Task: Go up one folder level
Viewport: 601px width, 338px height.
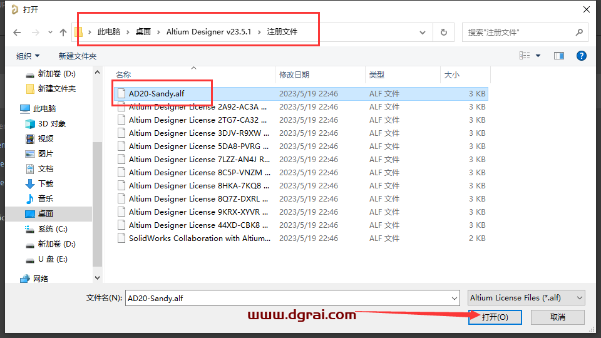Action: (x=63, y=33)
